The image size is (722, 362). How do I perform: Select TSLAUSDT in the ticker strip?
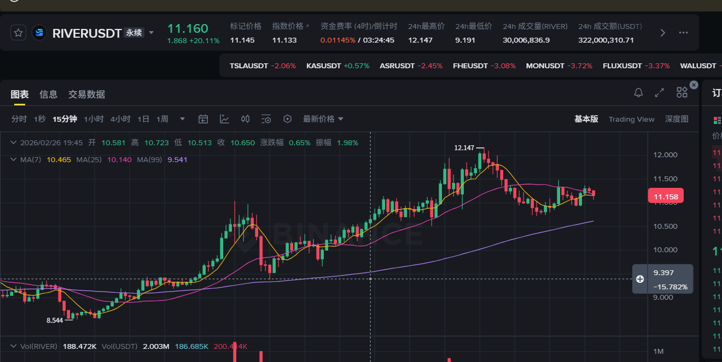(263, 66)
